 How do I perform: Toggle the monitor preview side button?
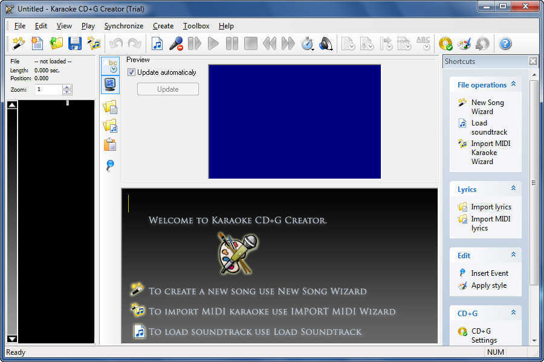(111, 84)
